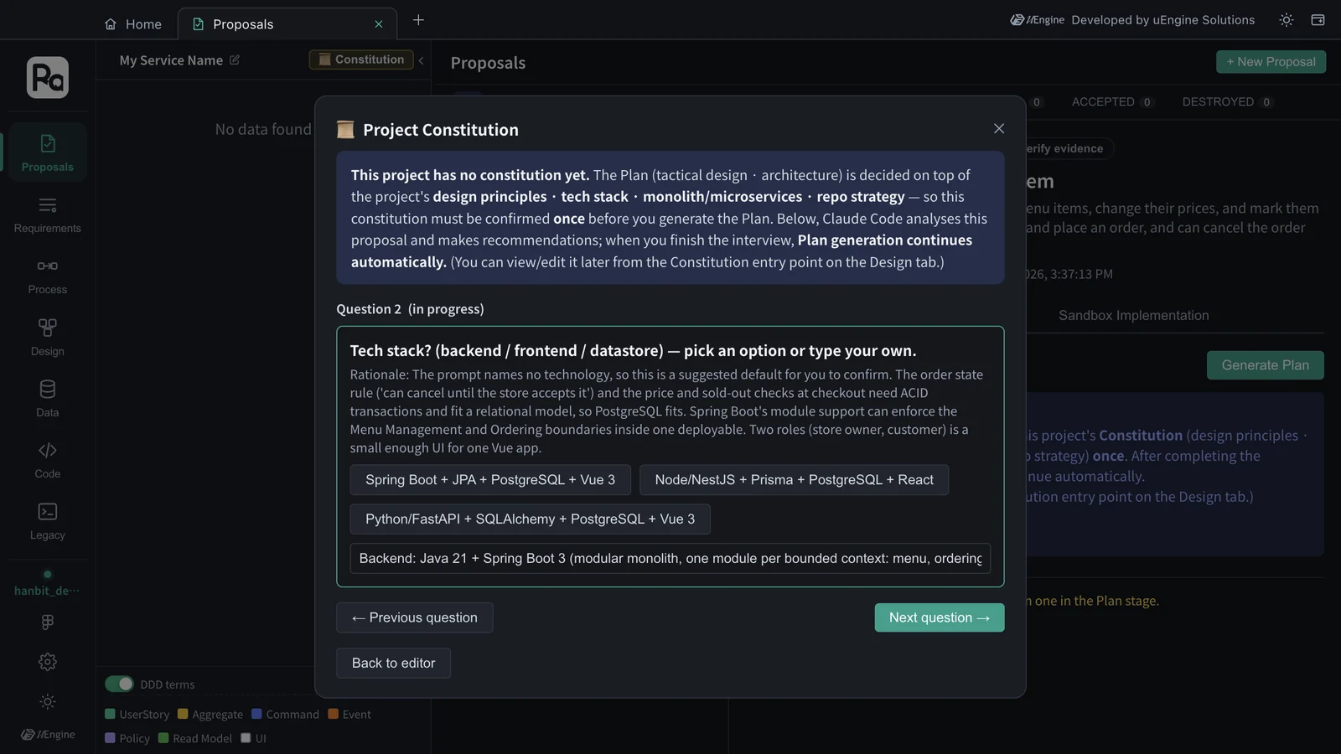The width and height of the screenshot is (1341, 754).
Task: Edit My Service Name with pencil icon
Action: [235, 60]
